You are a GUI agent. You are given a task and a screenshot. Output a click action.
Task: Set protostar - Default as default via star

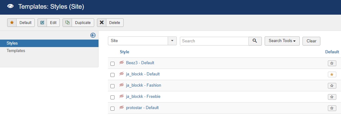332,108
